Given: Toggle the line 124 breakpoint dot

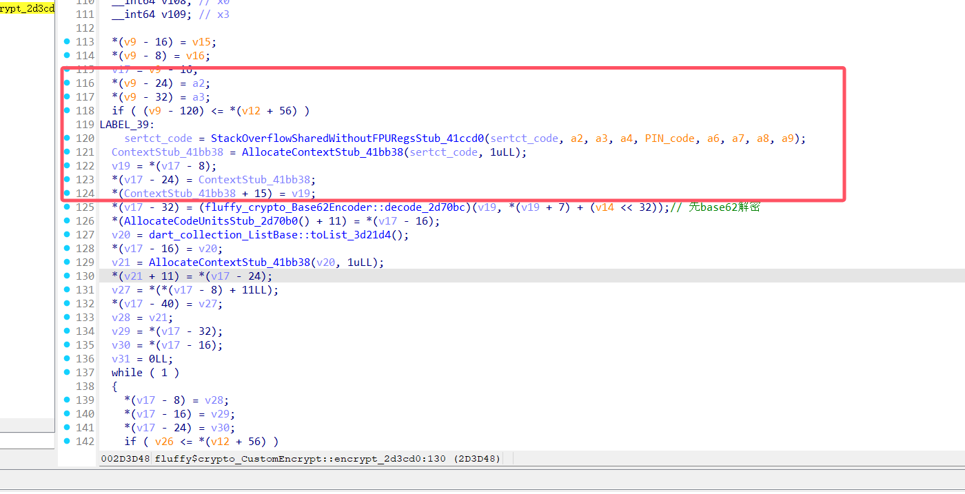Looking at the screenshot, I should click(x=66, y=194).
